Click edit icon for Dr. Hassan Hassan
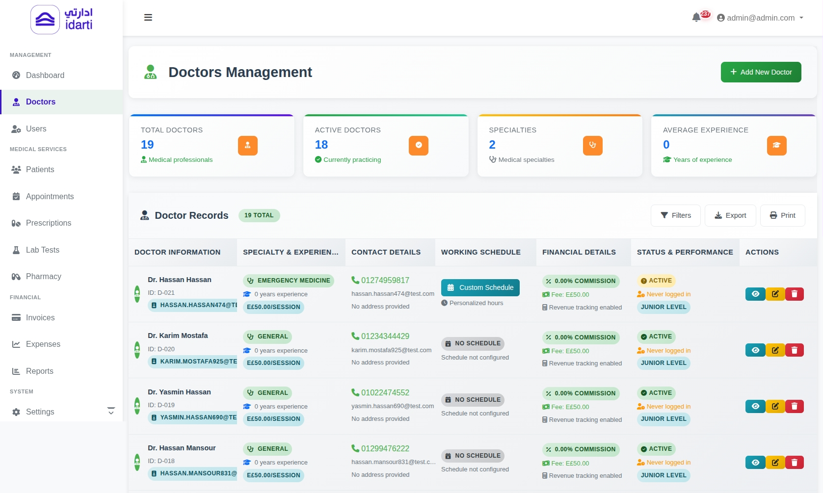Screen dimensions: 823x493 pyautogui.click(x=775, y=294)
